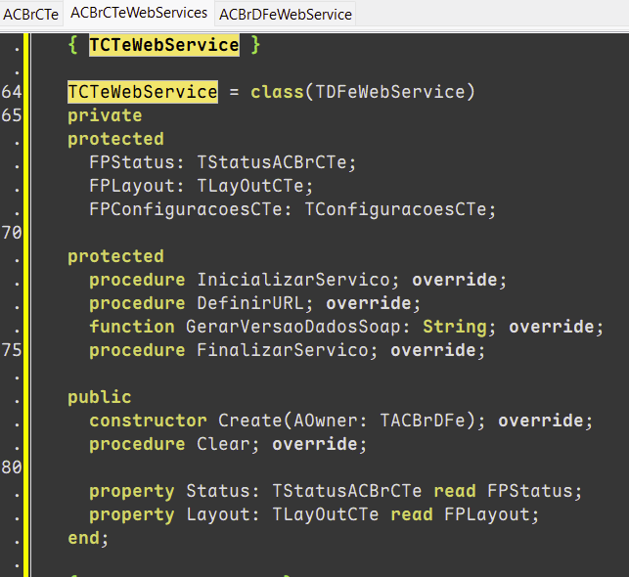Click FPStatus field declaration
Viewport: 629px width, 577px height.
[x=132, y=162]
